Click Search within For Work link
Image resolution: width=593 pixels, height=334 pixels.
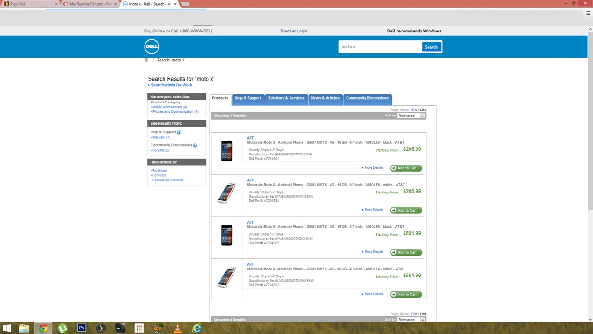pos(171,85)
